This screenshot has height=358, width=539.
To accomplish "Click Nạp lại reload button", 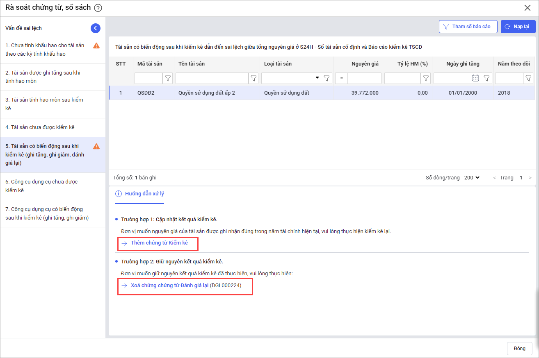I will point(518,27).
